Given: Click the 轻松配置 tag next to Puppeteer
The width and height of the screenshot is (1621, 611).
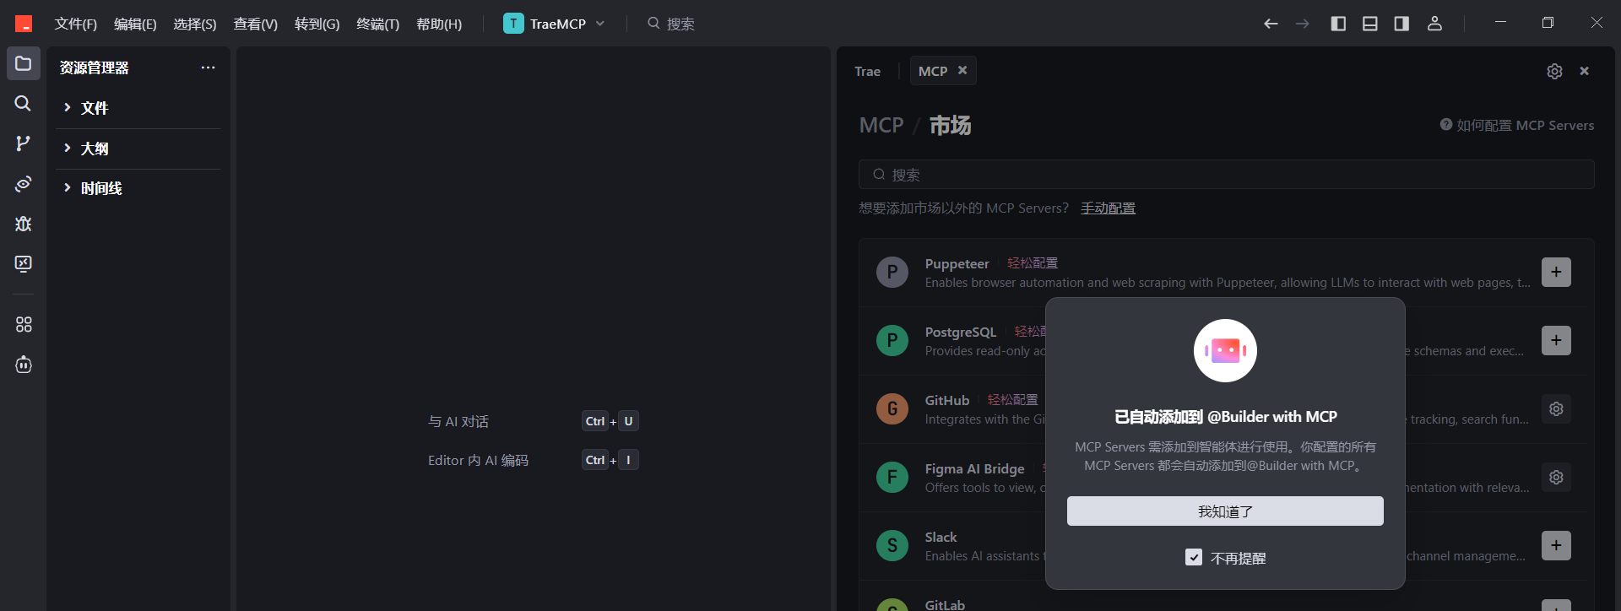Looking at the screenshot, I should 1033,263.
